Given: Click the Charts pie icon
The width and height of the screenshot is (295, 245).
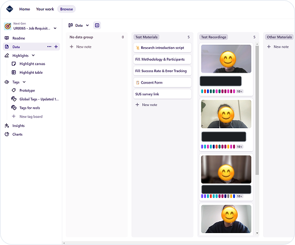Looking at the screenshot, I should (x=7, y=134).
